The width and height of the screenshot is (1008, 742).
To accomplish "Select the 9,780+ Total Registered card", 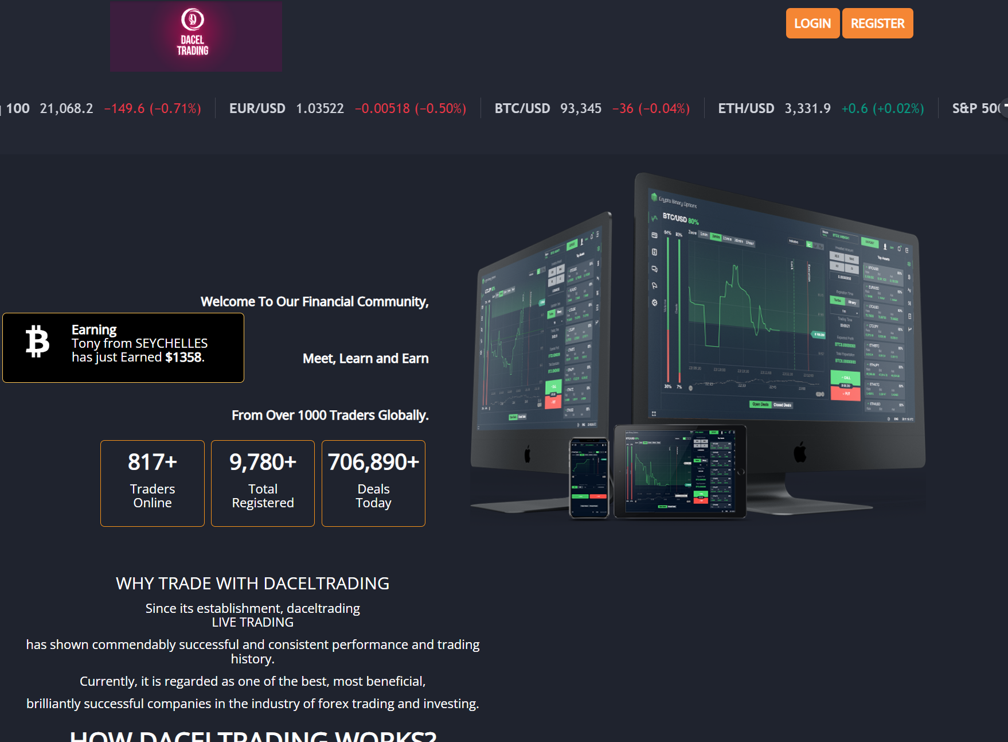I will (263, 483).
